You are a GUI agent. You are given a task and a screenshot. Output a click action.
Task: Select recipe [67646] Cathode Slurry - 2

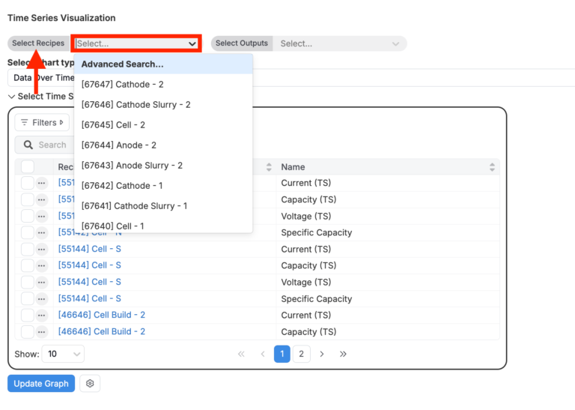pos(163,105)
